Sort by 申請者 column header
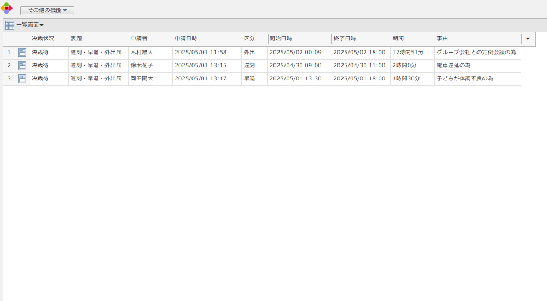 (x=139, y=39)
